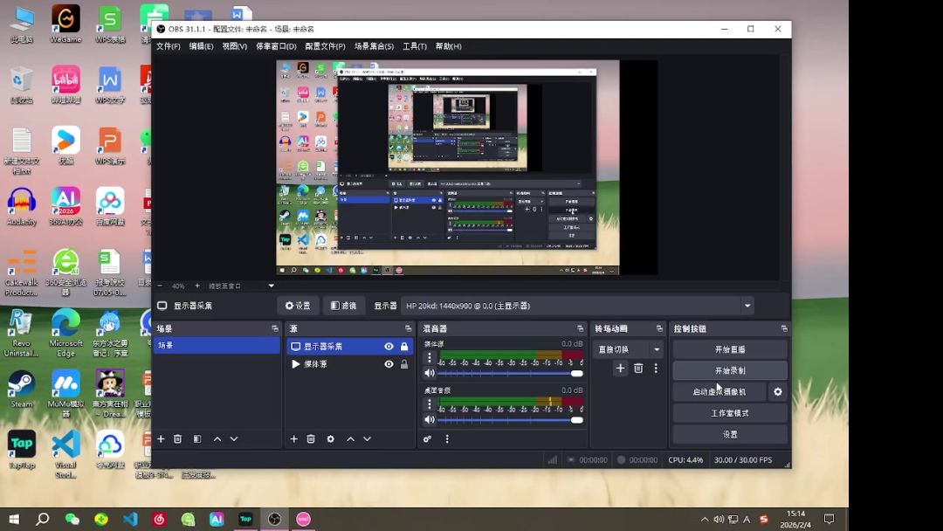Screen dimensions: 943x531
Task: Open the 文件(F) menu
Action: tap(168, 46)
